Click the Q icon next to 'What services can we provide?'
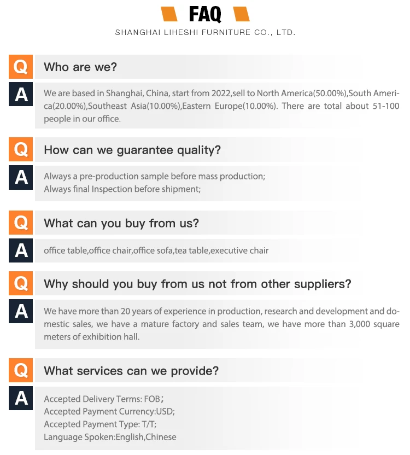The width and height of the screenshot is (410, 455). pyautogui.click(x=21, y=370)
